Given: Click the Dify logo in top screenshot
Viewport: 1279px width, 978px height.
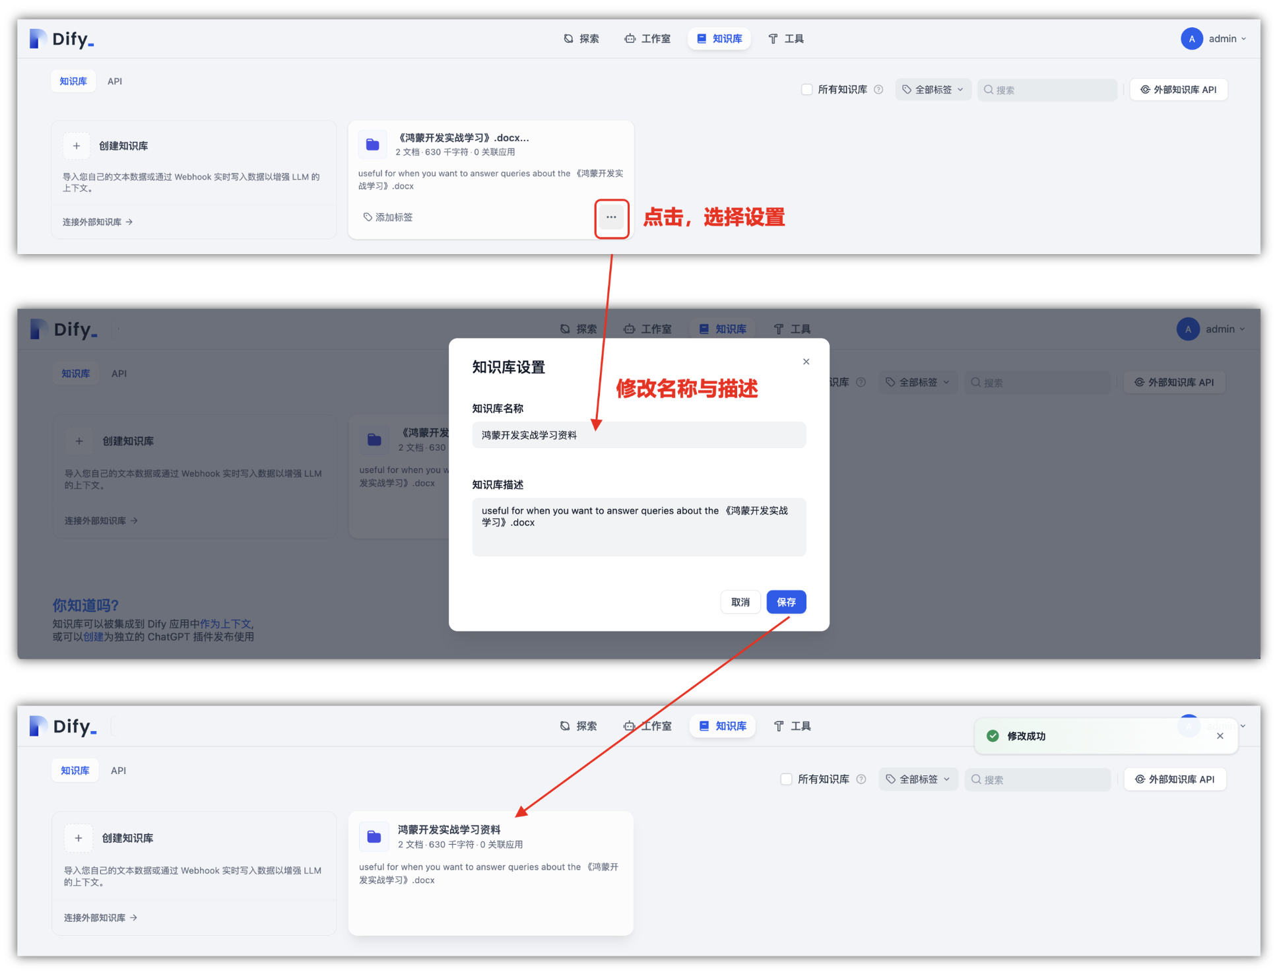Looking at the screenshot, I should pos(62,39).
